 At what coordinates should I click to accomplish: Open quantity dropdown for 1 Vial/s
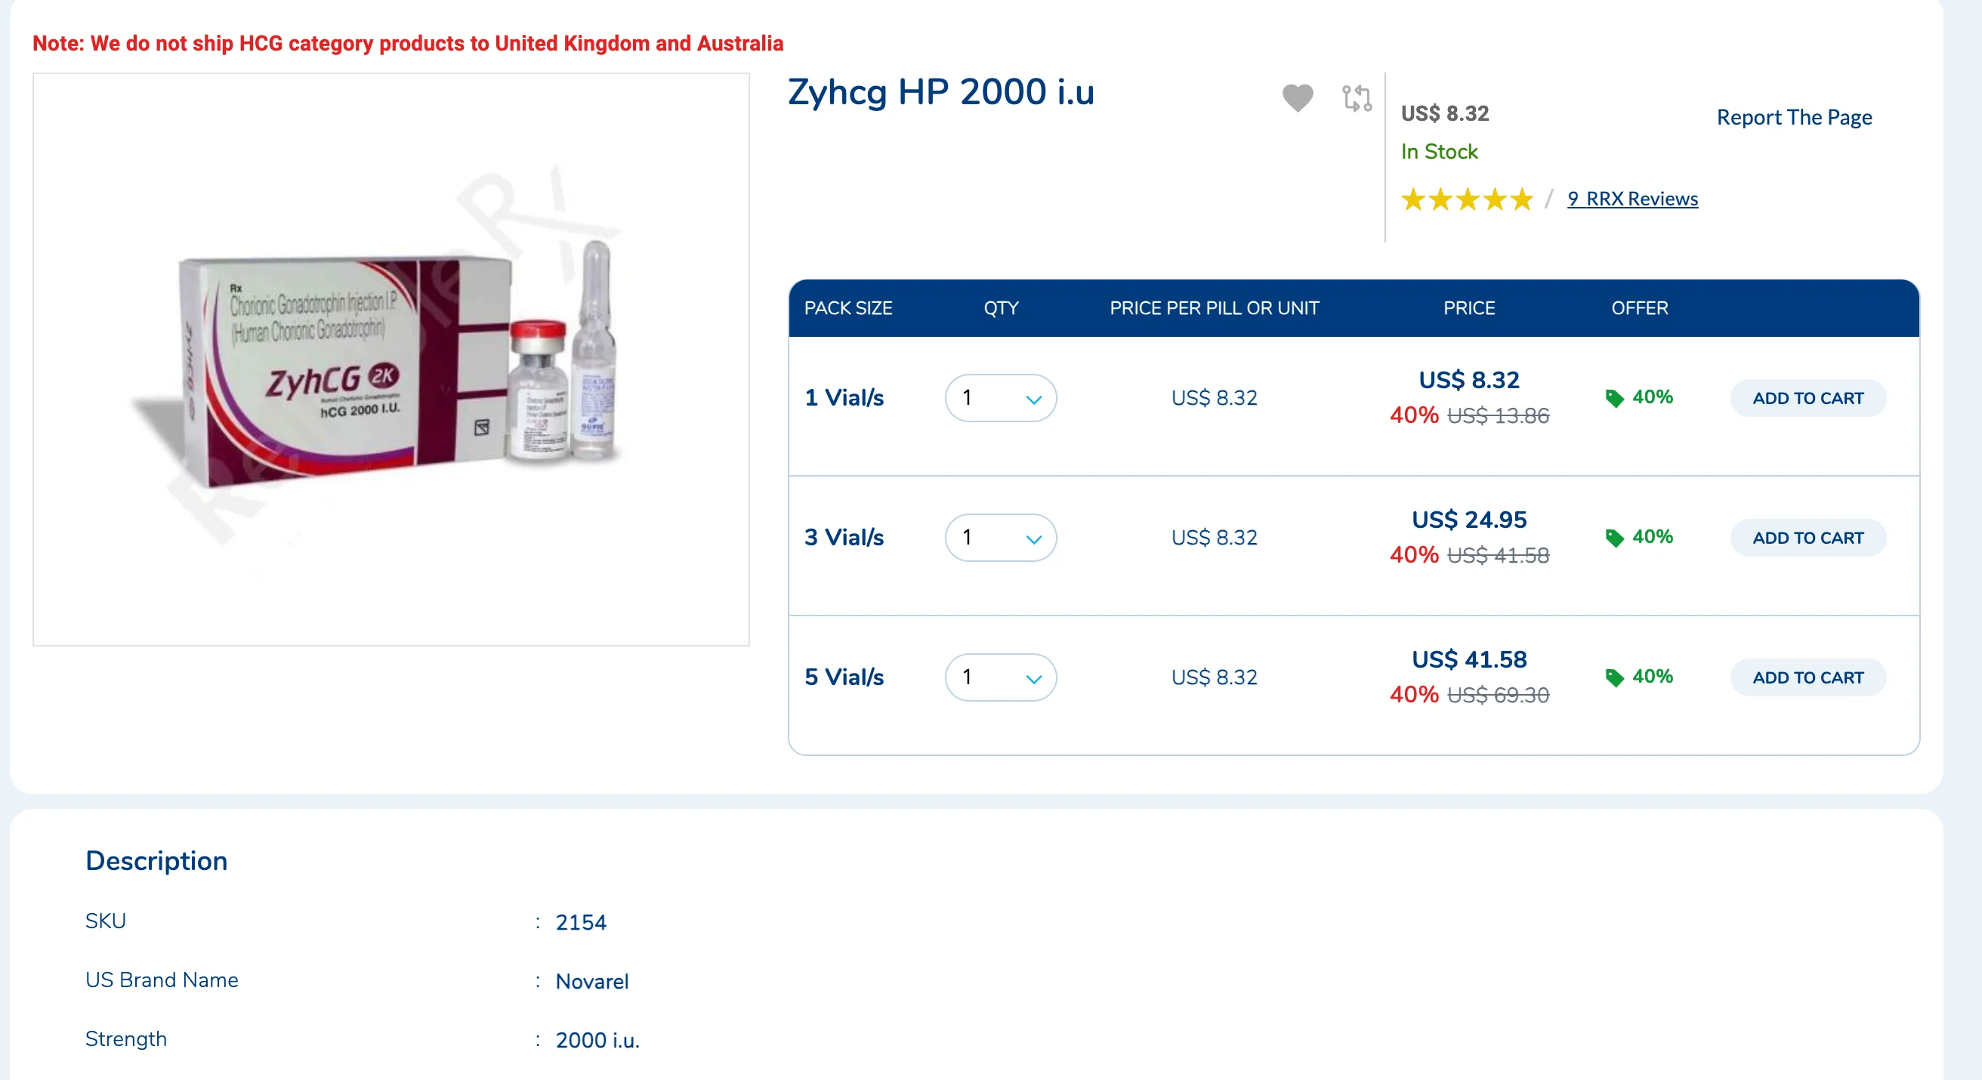click(1000, 398)
